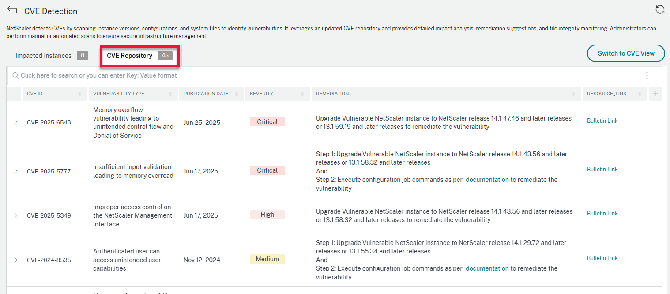
Task: Select the CVE Repository tab
Action: [139, 56]
